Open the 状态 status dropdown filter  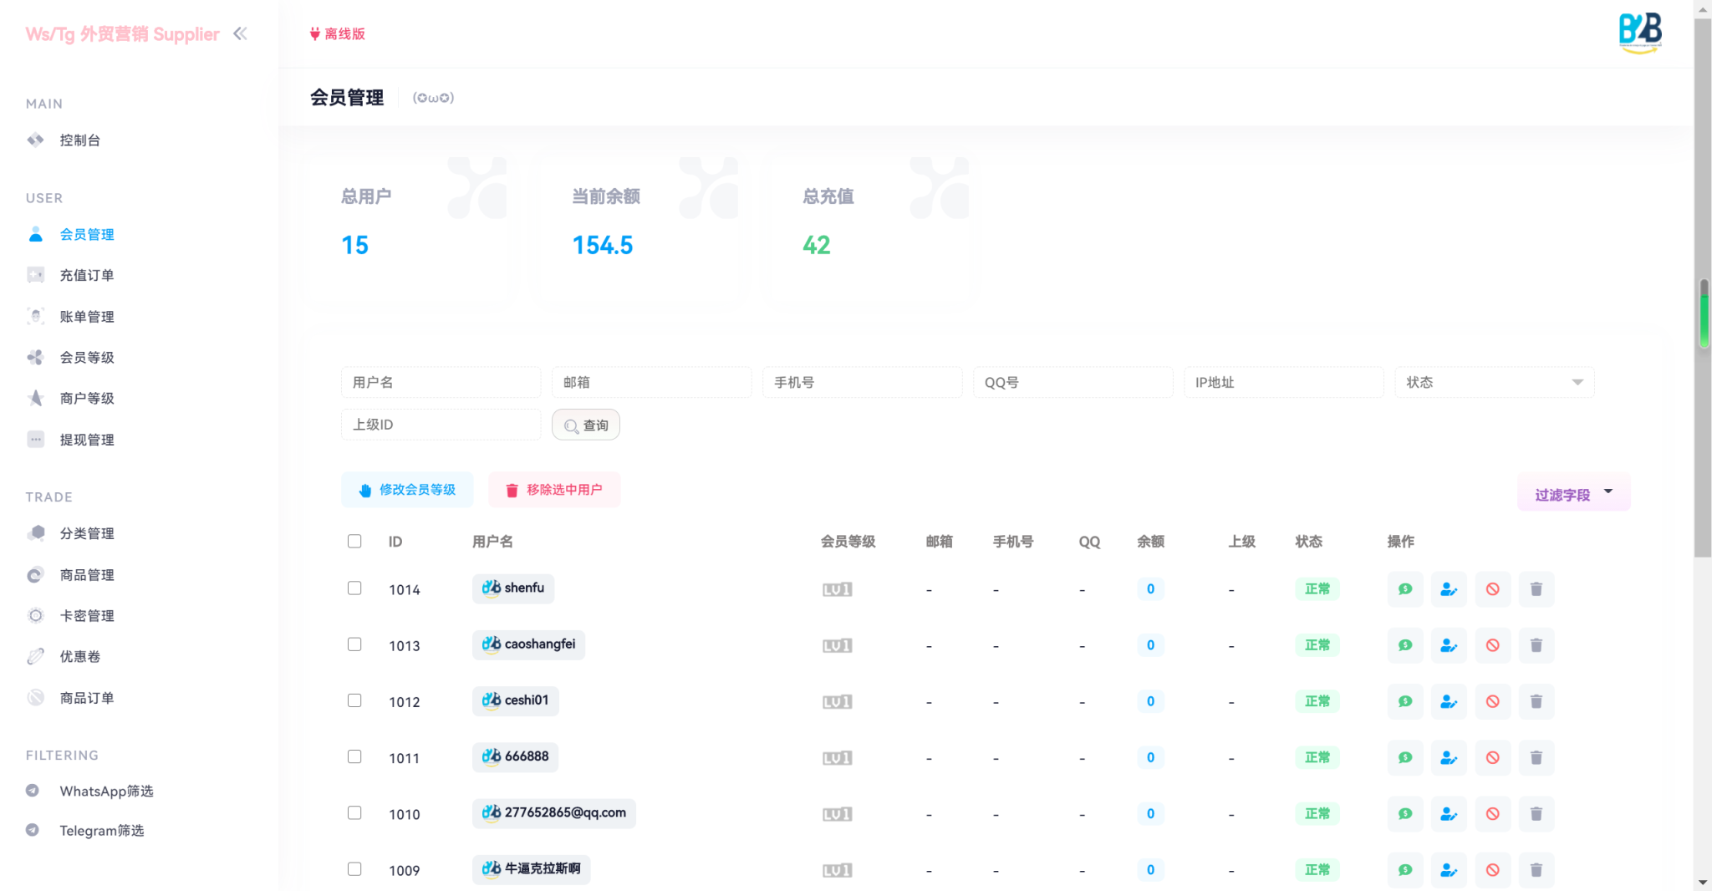(1495, 382)
